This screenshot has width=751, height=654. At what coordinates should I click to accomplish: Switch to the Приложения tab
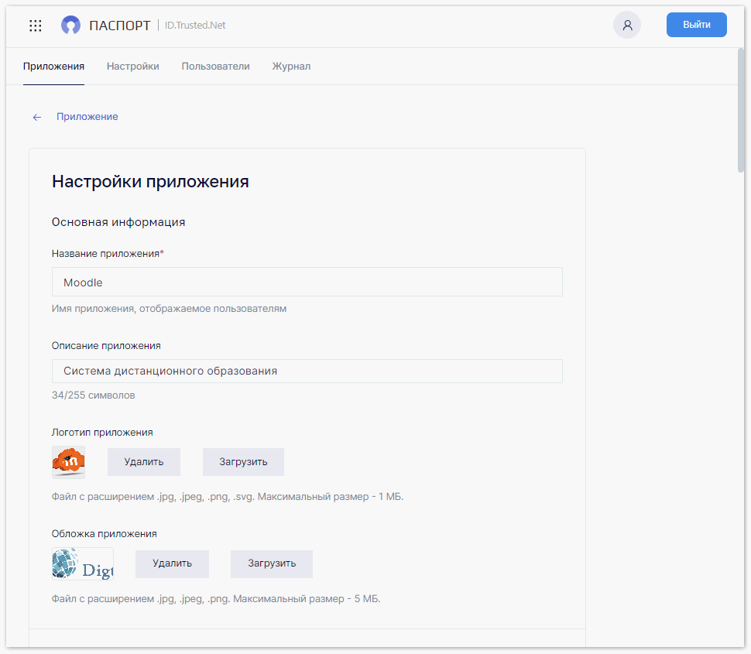pos(53,67)
